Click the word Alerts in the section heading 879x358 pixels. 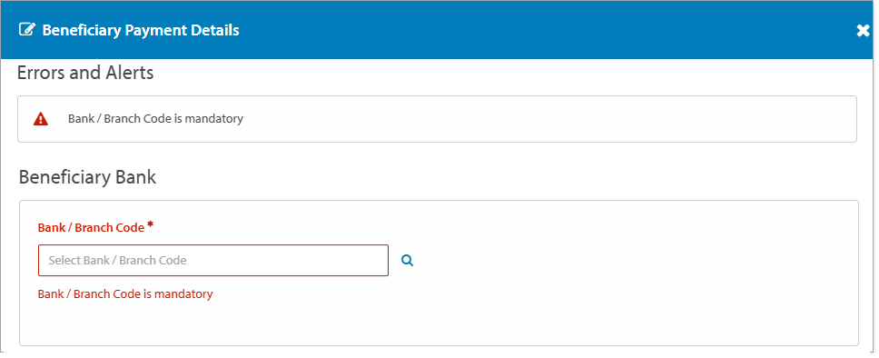pyautogui.click(x=130, y=73)
